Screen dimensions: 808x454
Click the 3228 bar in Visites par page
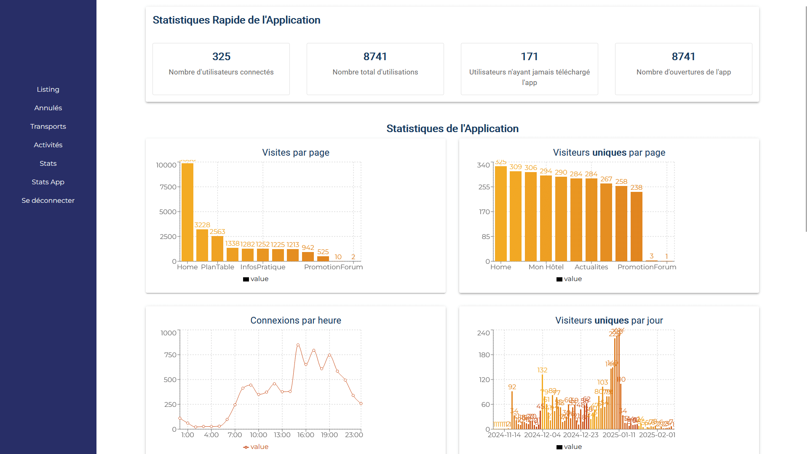click(x=202, y=245)
